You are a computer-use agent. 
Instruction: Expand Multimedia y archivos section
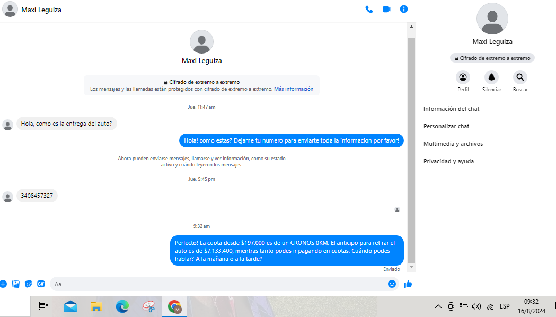(x=453, y=144)
